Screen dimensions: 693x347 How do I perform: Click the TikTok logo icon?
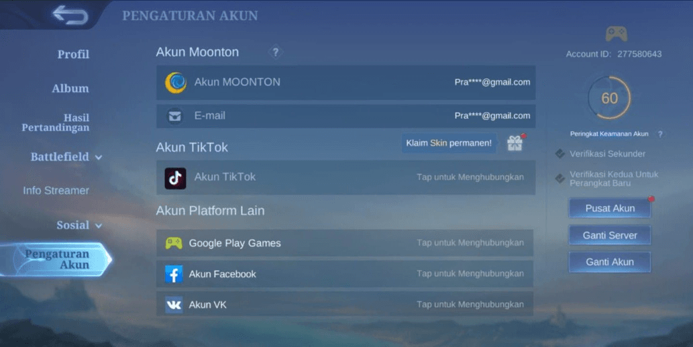click(x=176, y=178)
